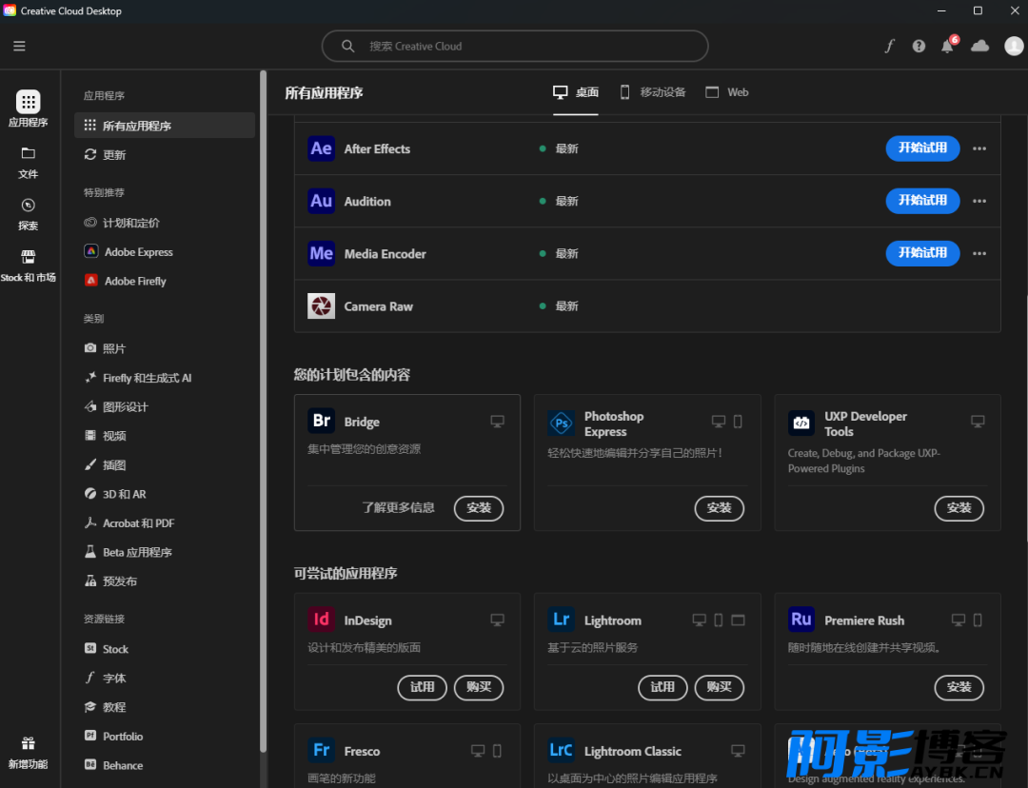Open more options menu for Audition

[x=979, y=201]
